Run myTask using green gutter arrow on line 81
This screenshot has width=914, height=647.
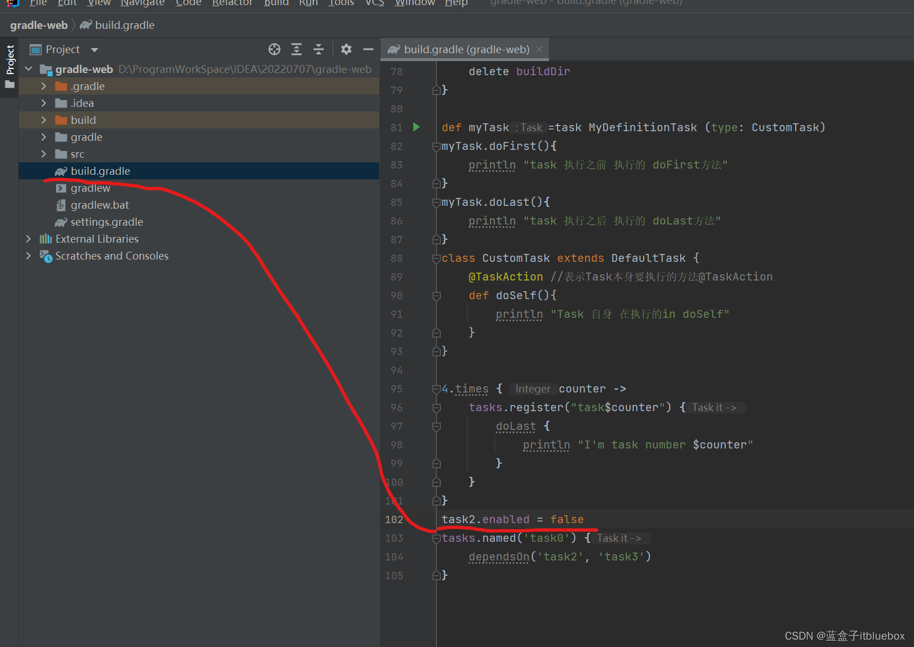pyautogui.click(x=417, y=127)
